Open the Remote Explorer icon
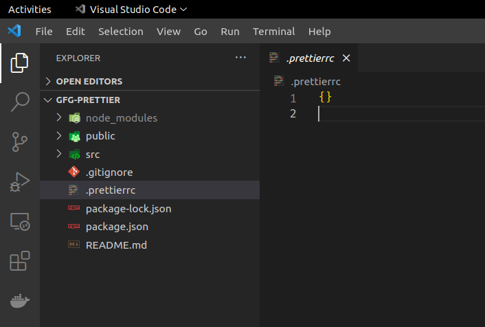Image resolution: width=485 pixels, height=327 pixels. click(20, 221)
